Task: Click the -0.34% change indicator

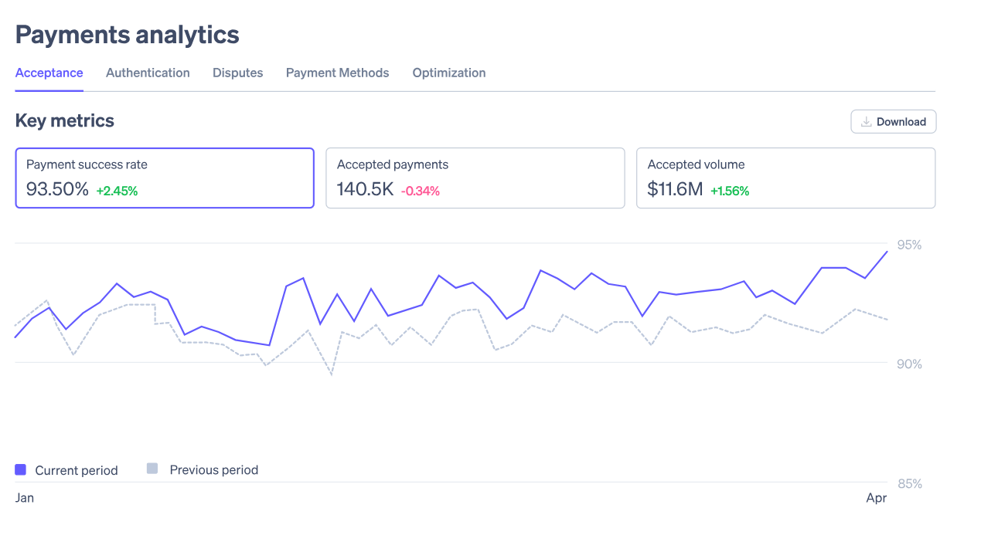Action: tap(421, 191)
